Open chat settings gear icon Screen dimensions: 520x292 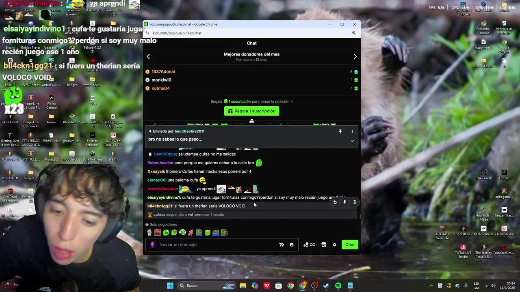334,245
